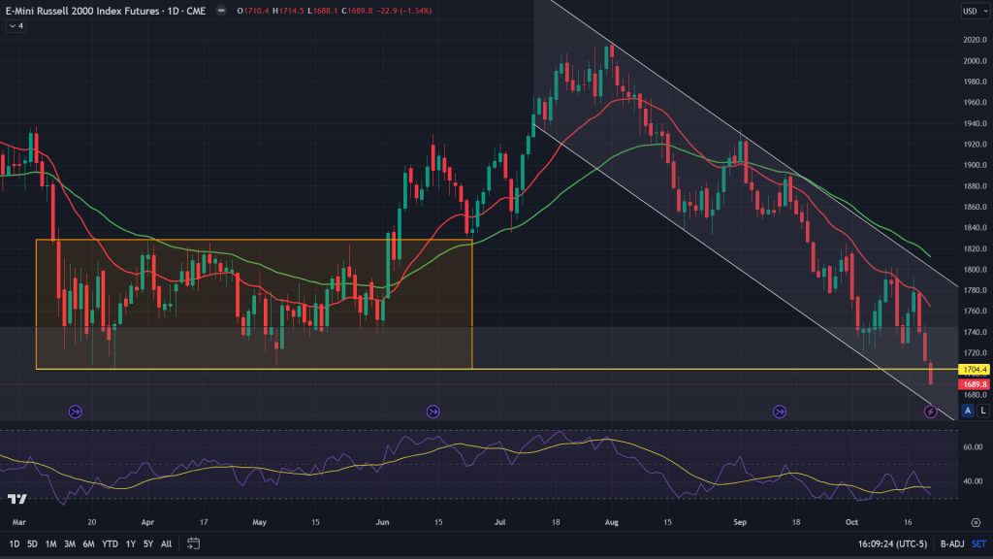
Task: Click the TradingView logo icon
Action: point(16,499)
